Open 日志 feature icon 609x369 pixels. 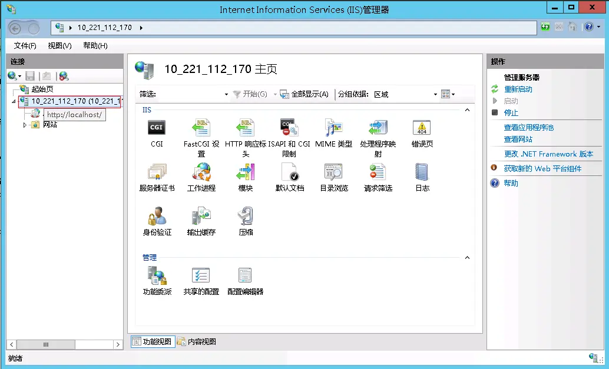422,178
